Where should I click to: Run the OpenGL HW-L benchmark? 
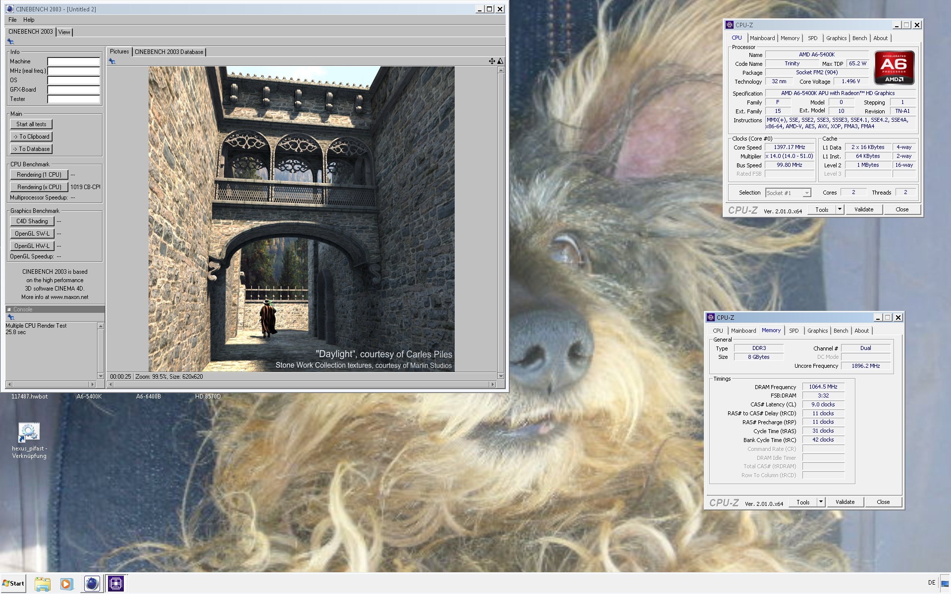(32, 246)
